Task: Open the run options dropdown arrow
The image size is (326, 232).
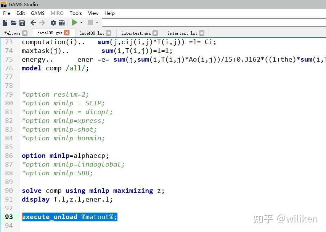Action: click(82, 22)
